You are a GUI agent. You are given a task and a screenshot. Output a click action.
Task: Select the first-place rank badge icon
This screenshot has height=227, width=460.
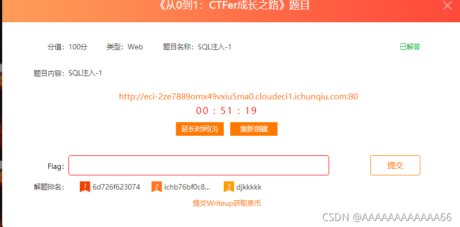pos(85,187)
